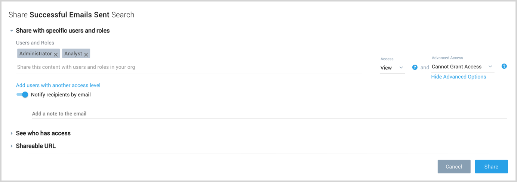Remove the Administrator role chip

coord(56,55)
